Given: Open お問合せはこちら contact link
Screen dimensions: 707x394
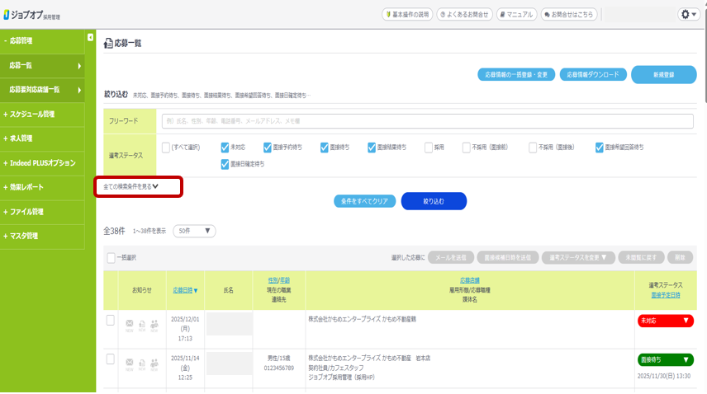Looking at the screenshot, I should [570, 15].
